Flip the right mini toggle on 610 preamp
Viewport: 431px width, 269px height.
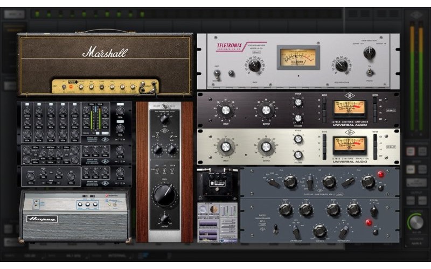click(x=172, y=171)
